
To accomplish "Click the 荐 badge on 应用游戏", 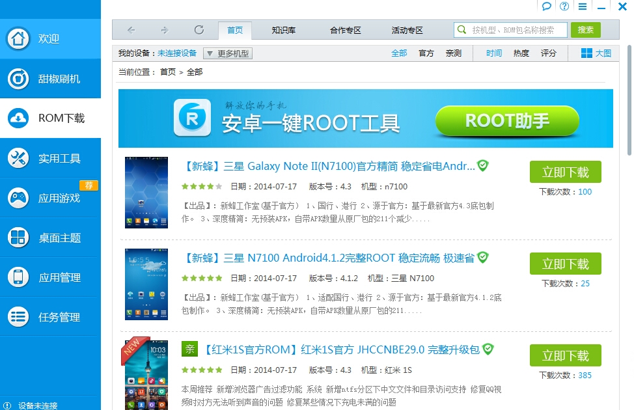I will tap(89, 185).
